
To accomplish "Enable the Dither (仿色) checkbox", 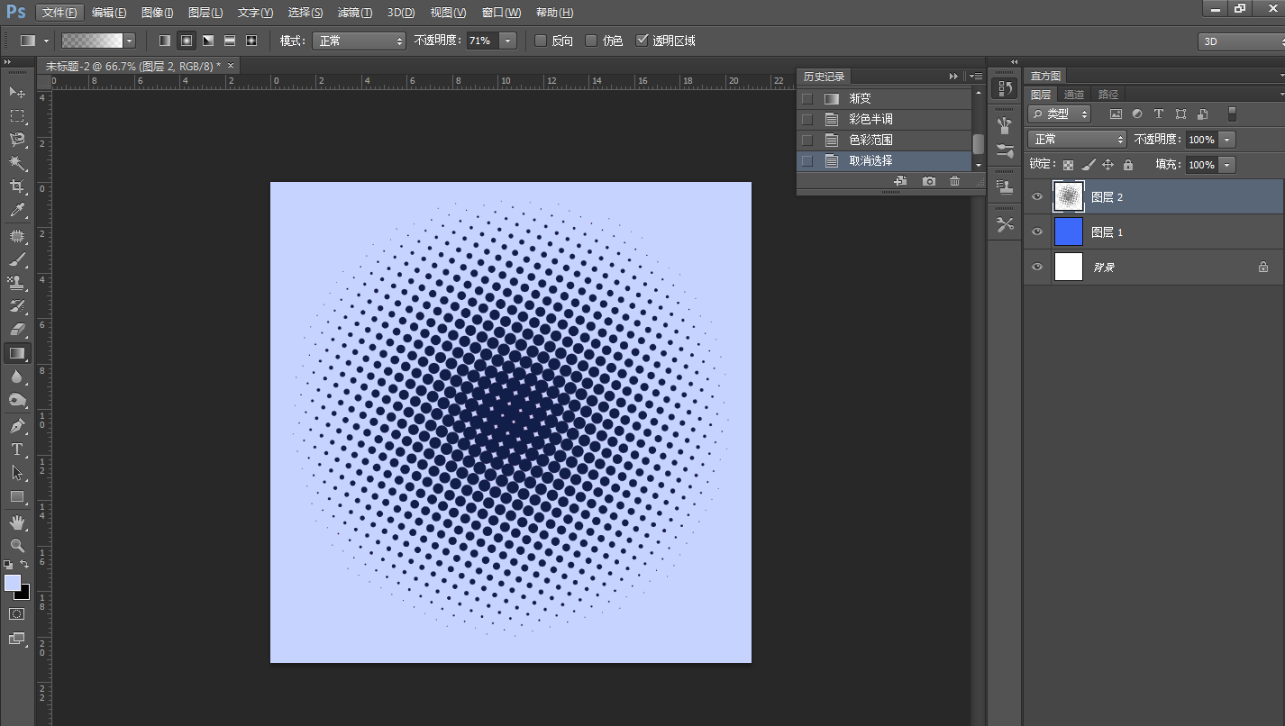I will coord(591,41).
